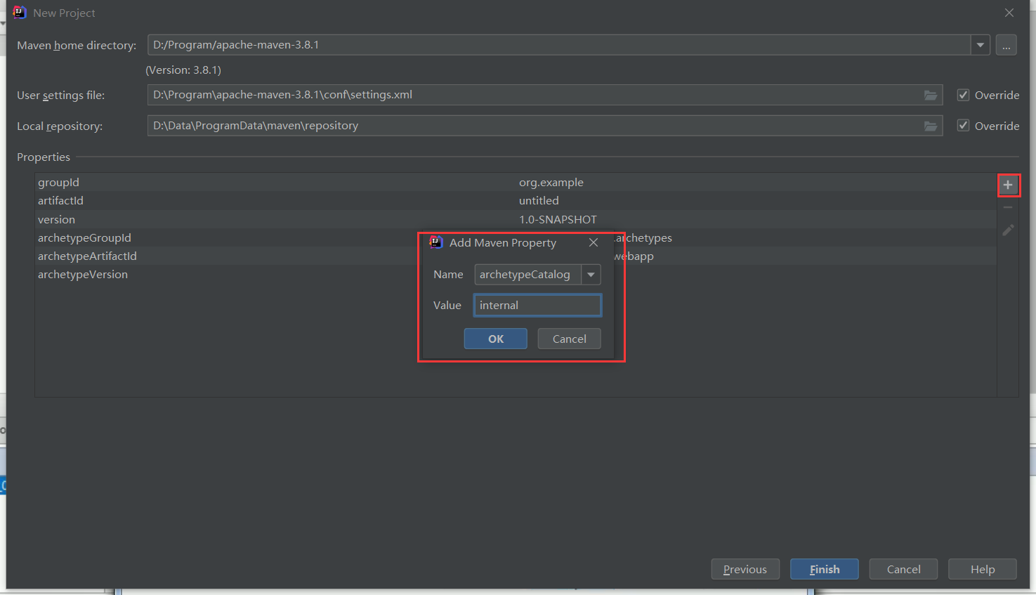Browse for user settings file folder icon
Viewport: 1036px width, 595px height.
pyautogui.click(x=931, y=95)
